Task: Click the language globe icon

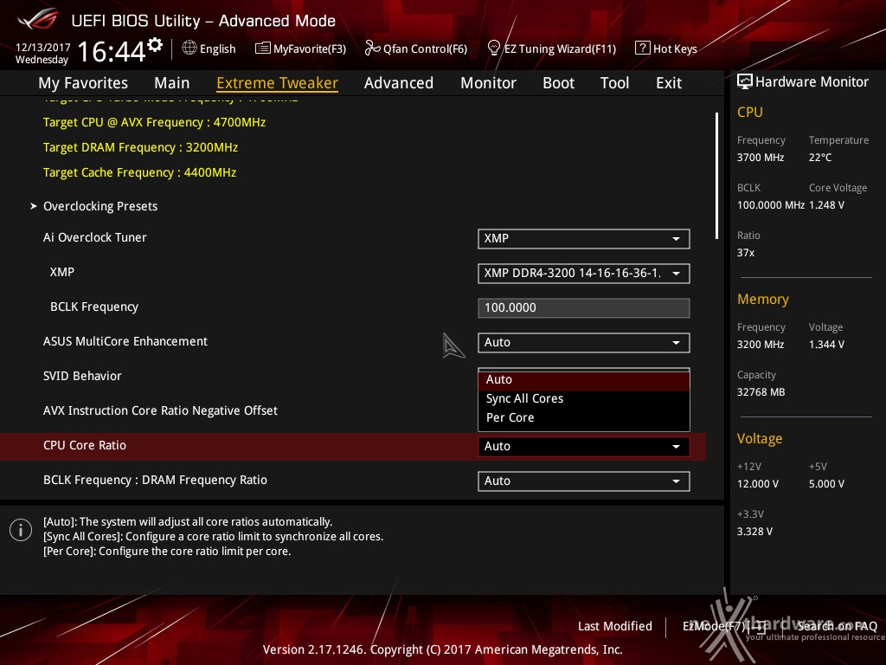Action: point(189,48)
